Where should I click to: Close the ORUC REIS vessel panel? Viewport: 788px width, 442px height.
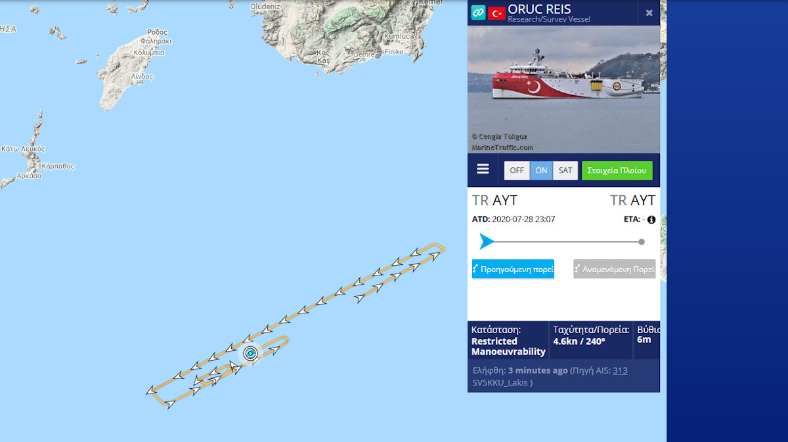point(649,12)
